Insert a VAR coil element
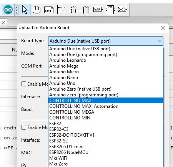The height and width of the screenshot is (167, 173). 73,10
